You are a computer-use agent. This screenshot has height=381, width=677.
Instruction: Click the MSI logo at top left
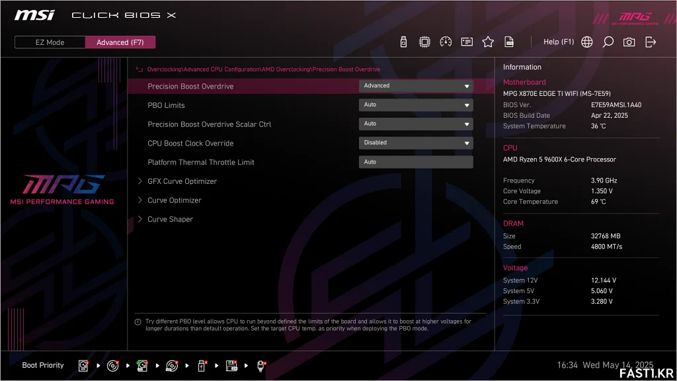point(34,15)
